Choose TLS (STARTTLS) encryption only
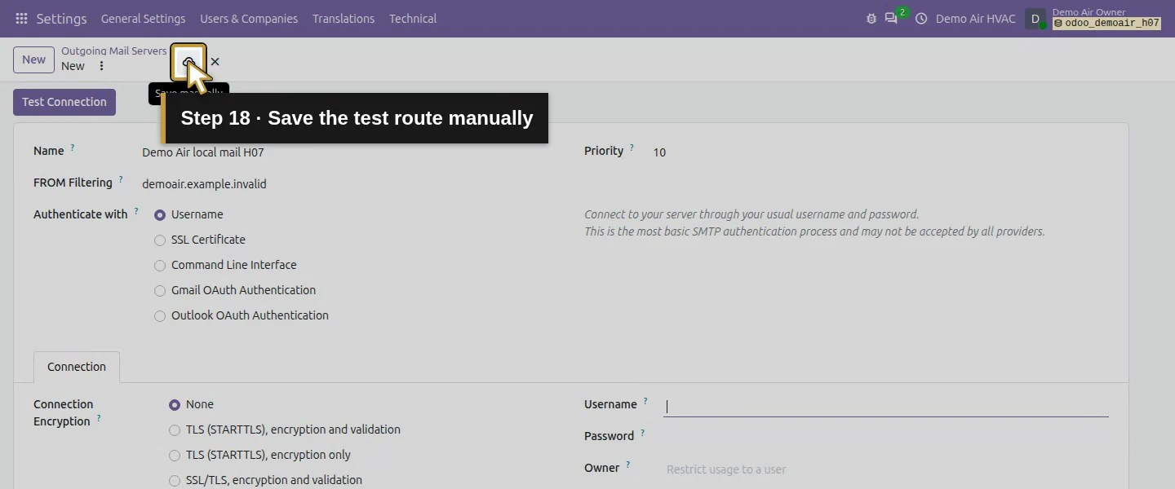This screenshot has height=489, width=1175. coord(175,456)
